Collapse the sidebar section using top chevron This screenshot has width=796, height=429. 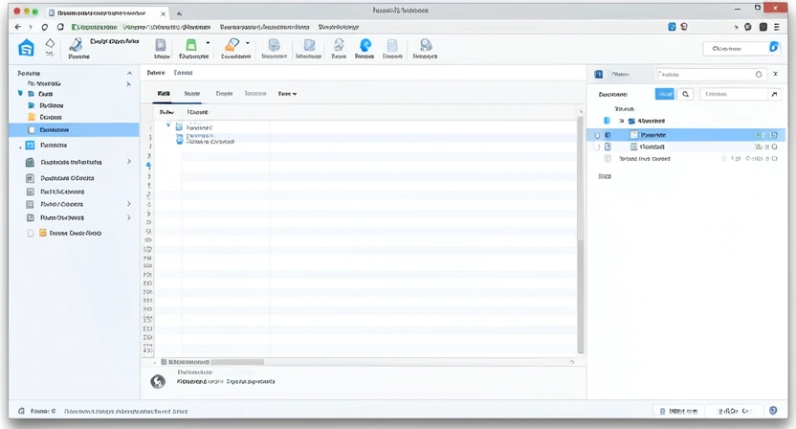click(x=129, y=73)
